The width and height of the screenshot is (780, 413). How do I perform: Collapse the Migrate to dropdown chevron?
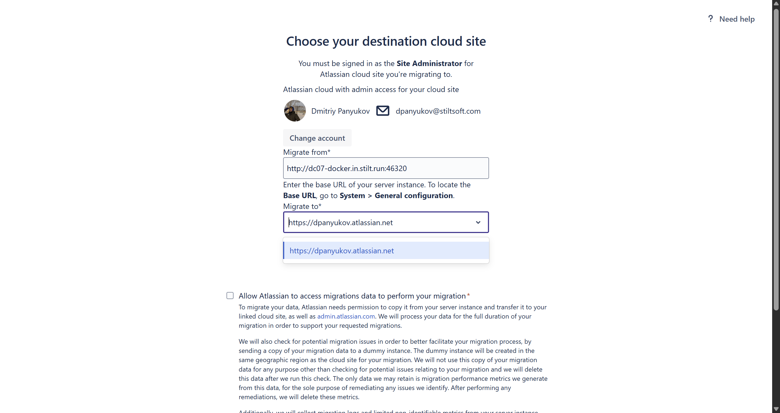(x=478, y=222)
